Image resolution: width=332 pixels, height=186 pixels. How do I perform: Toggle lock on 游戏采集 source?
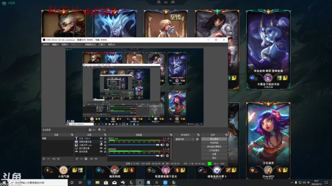tap(105, 151)
